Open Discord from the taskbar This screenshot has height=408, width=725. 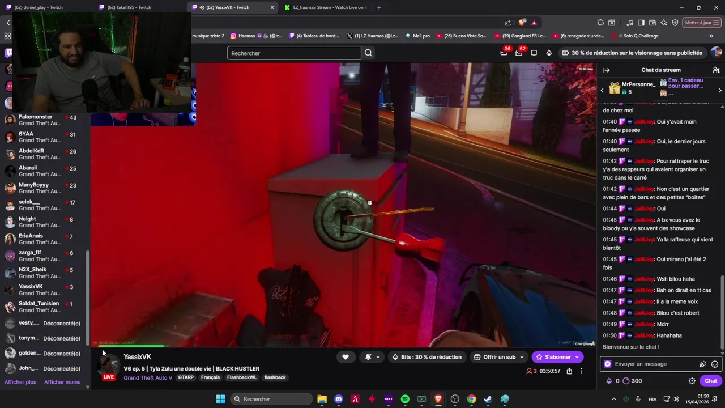(339, 399)
